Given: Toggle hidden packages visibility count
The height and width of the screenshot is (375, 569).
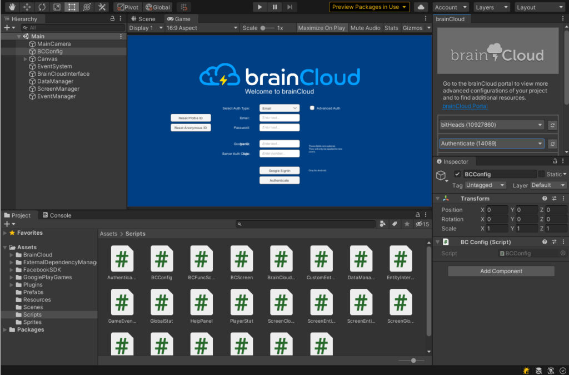Looking at the screenshot, I should (422, 224).
